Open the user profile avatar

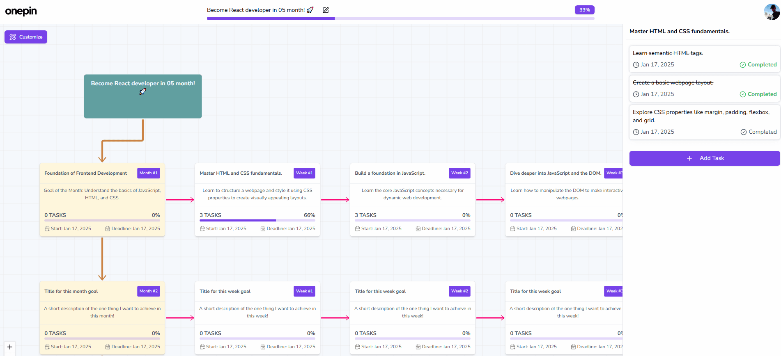click(772, 12)
